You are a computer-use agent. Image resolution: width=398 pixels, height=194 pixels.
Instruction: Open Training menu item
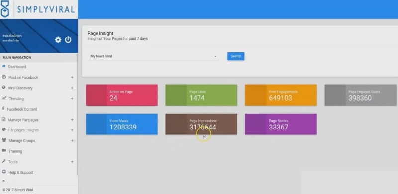pyautogui.click(x=15, y=151)
